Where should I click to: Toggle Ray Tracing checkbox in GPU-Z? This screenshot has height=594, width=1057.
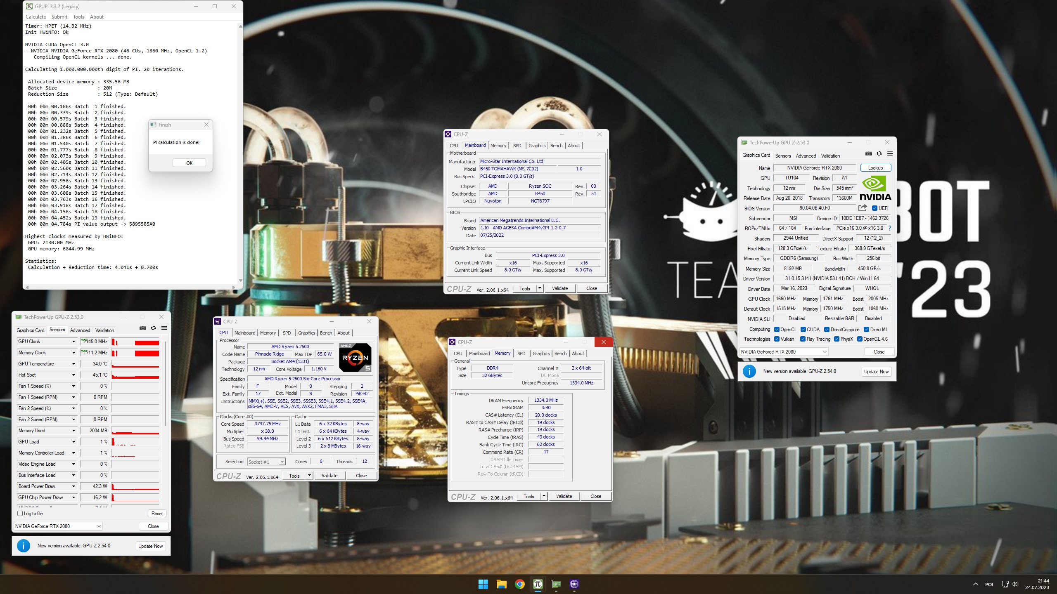click(803, 339)
